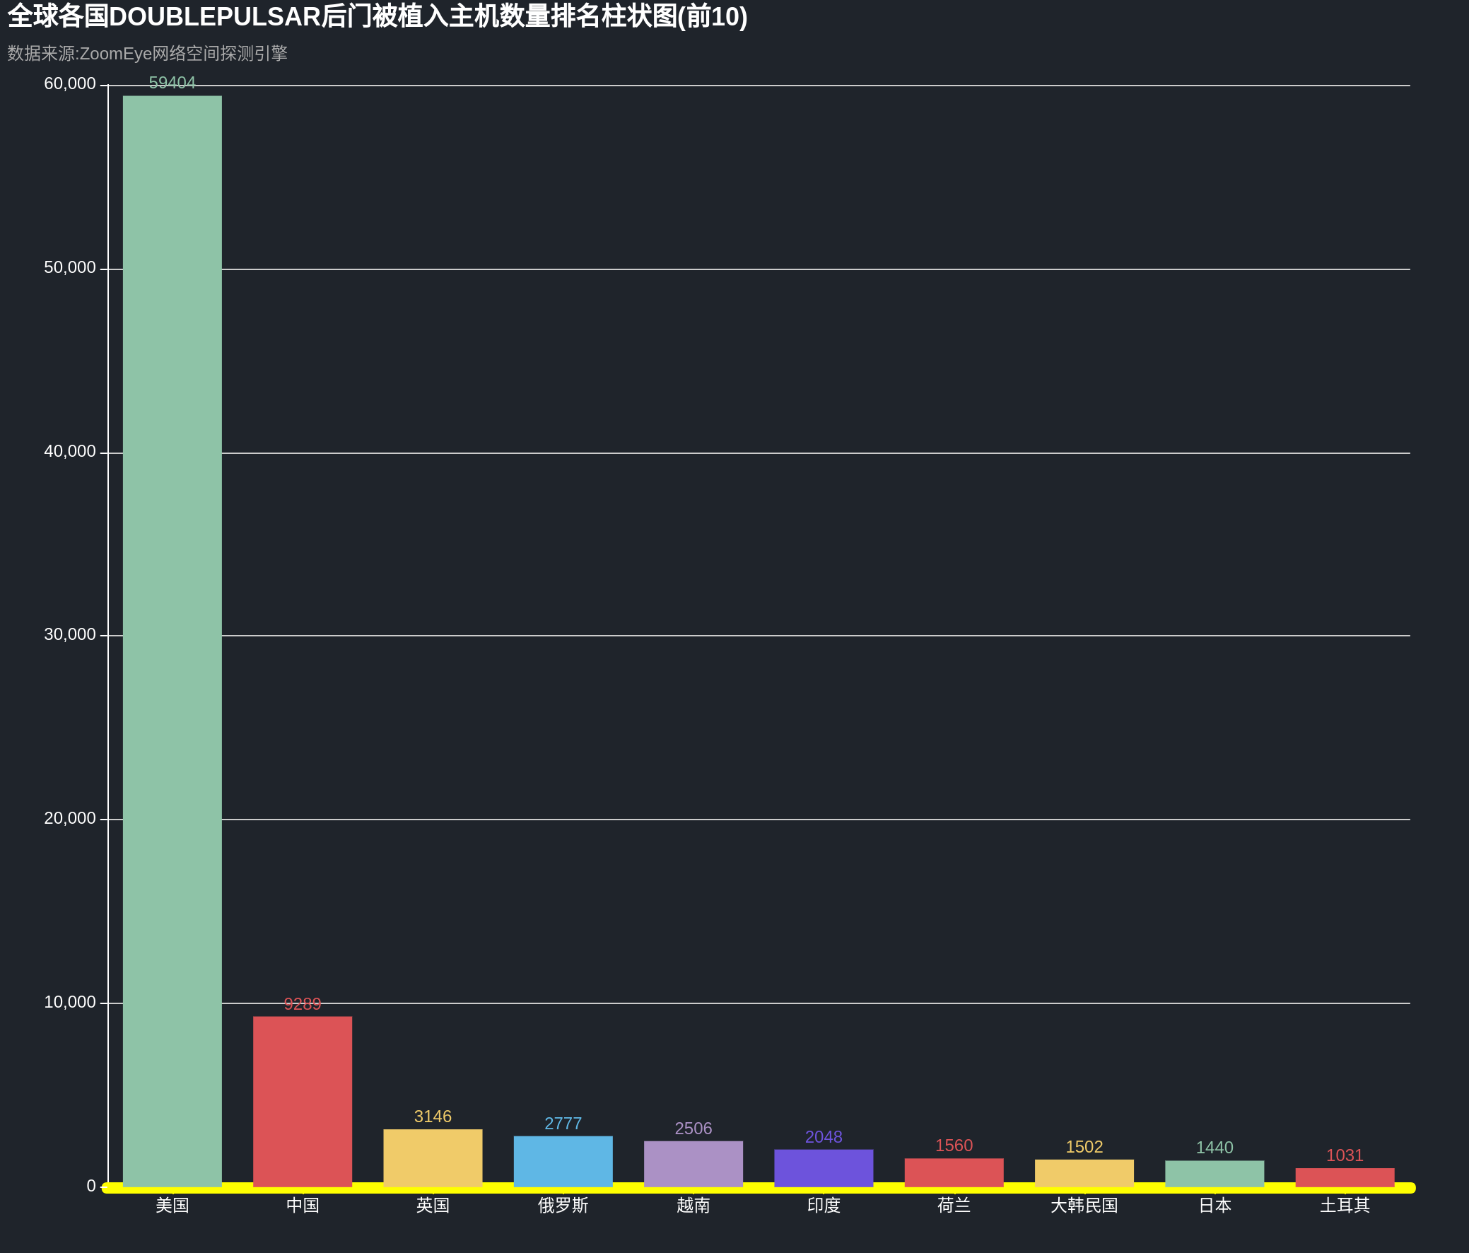Click the x-axis label 英国

click(433, 1205)
